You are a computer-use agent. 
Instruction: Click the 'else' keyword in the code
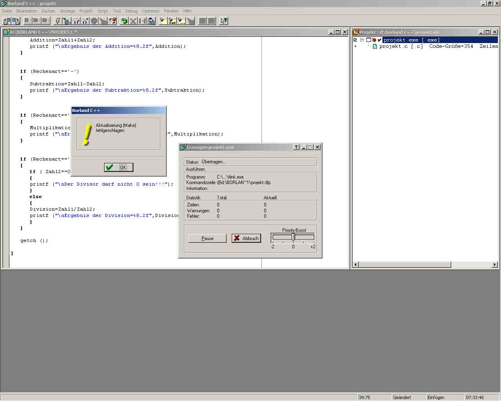pyautogui.click(x=36, y=197)
